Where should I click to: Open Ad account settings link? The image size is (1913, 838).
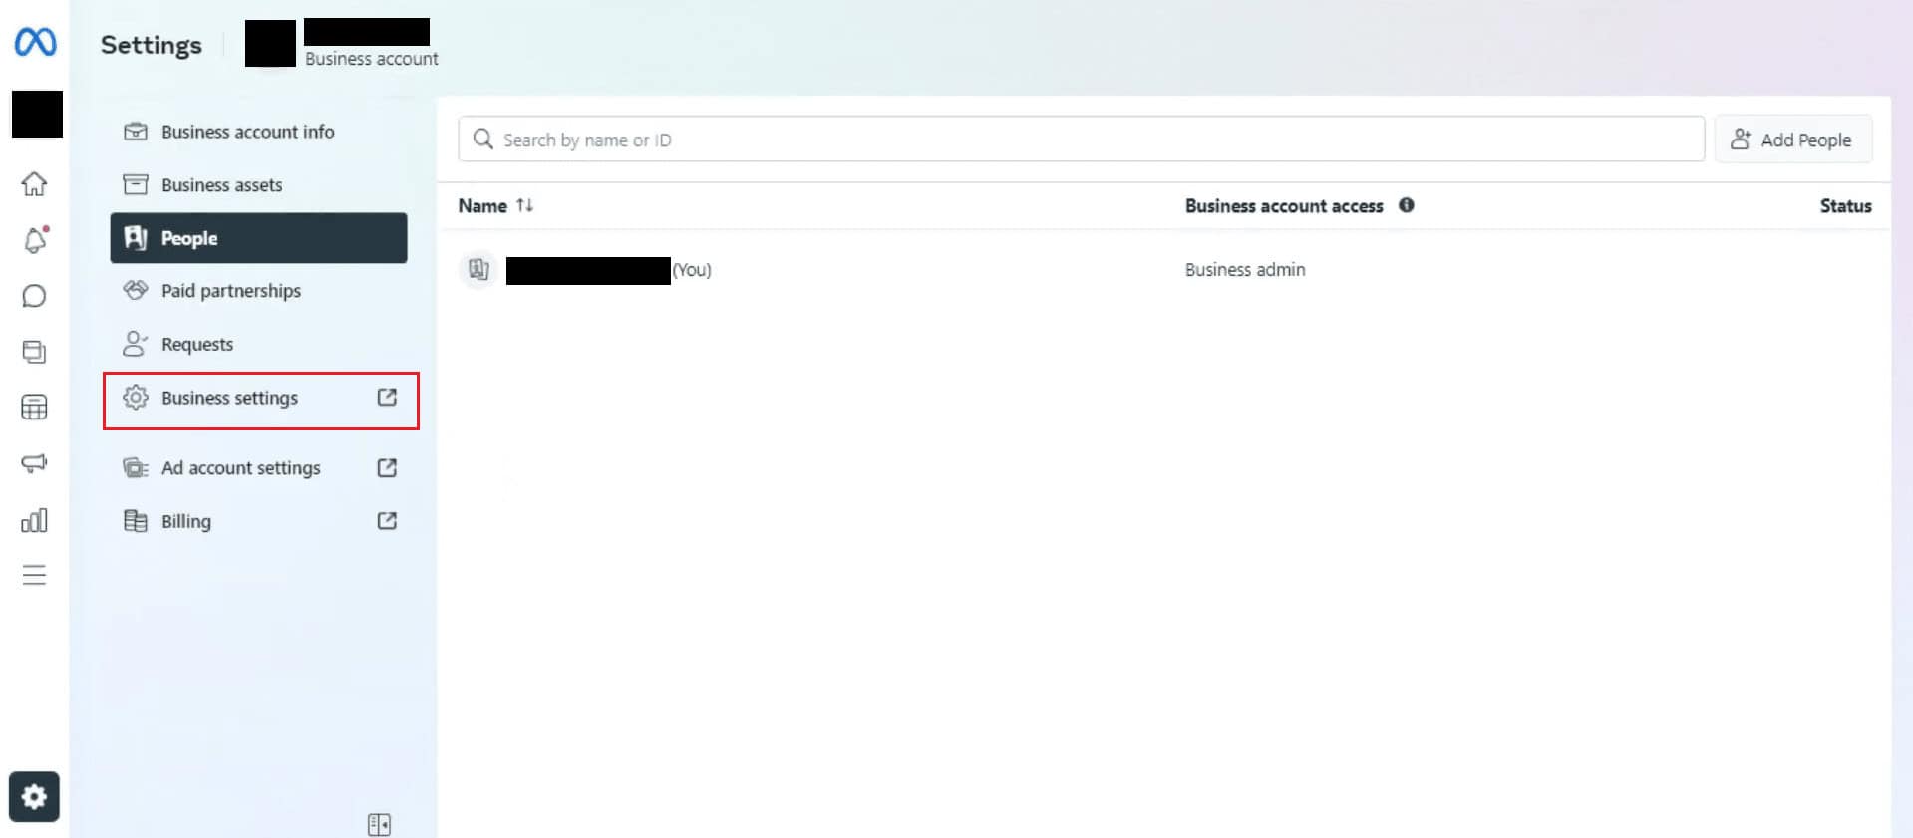[258, 468]
